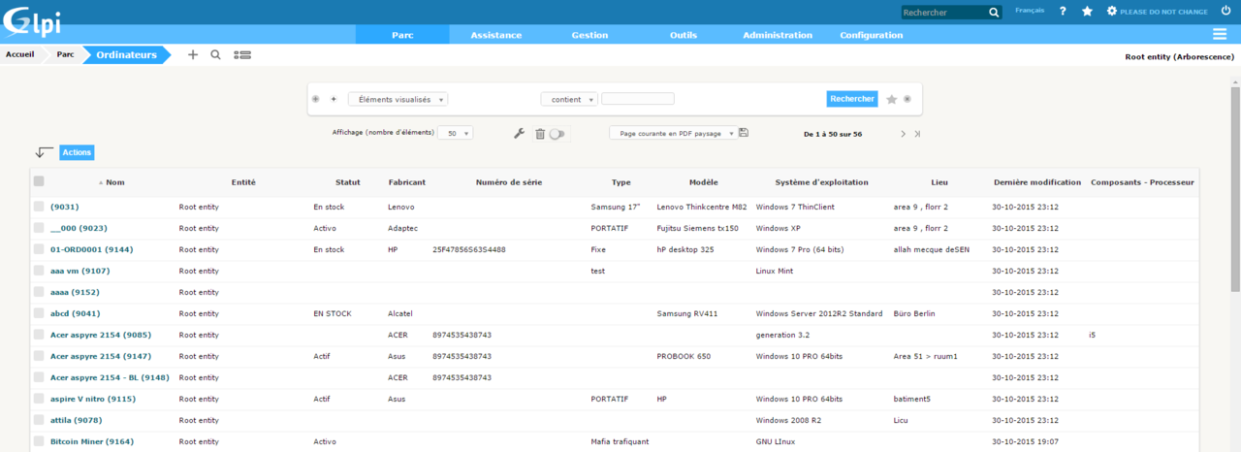Toggle the show-trash switch
The width and height of the screenshot is (1241, 452).
[557, 134]
